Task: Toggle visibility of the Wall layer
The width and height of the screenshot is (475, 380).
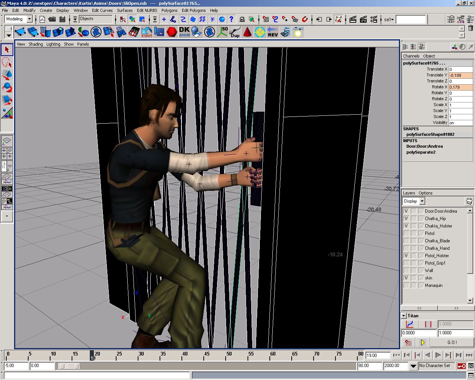Action: click(406, 271)
